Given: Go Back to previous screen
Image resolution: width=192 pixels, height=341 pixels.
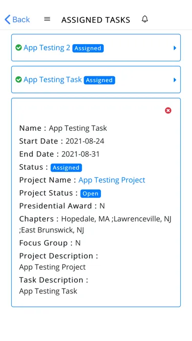Looking at the screenshot, I should click(17, 20).
